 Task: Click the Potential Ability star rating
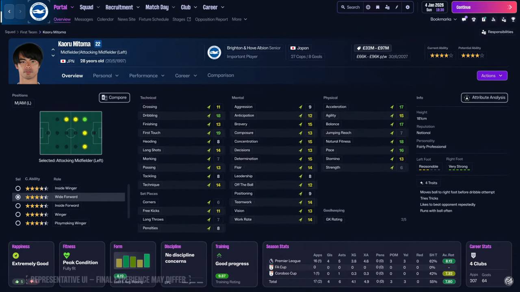point(472,56)
